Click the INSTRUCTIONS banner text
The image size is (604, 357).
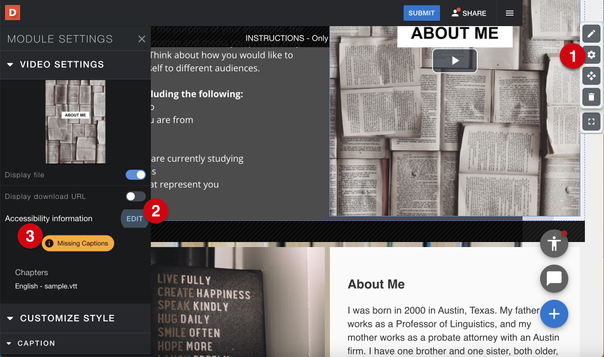click(x=287, y=38)
